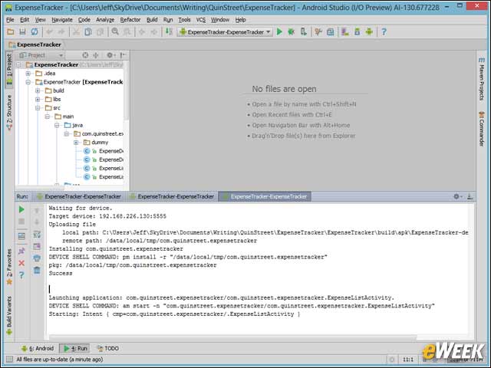Image resolution: width=491 pixels, height=368 pixels.
Task: Open Android Device Monitor green robot icon
Action: (x=369, y=32)
